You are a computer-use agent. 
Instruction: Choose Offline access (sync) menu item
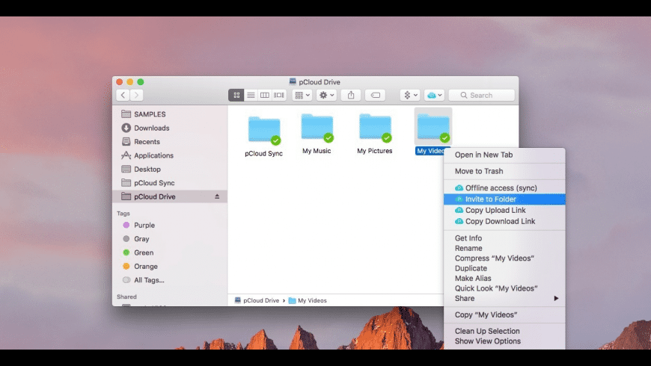click(501, 188)
